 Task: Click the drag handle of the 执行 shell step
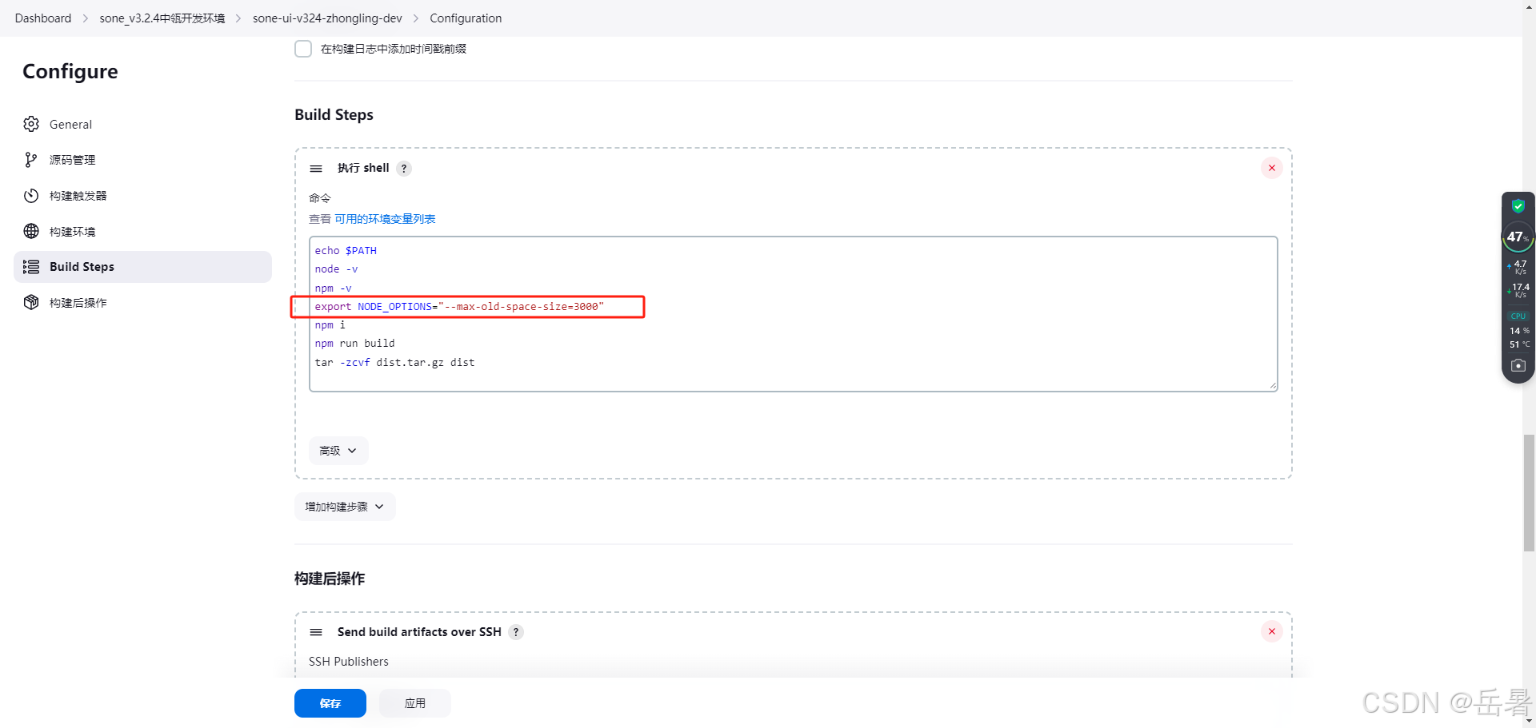316,168
